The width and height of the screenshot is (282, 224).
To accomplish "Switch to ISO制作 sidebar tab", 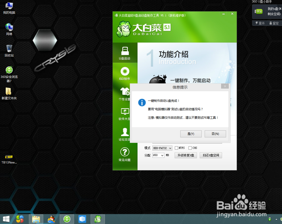I will coord(125,73).
